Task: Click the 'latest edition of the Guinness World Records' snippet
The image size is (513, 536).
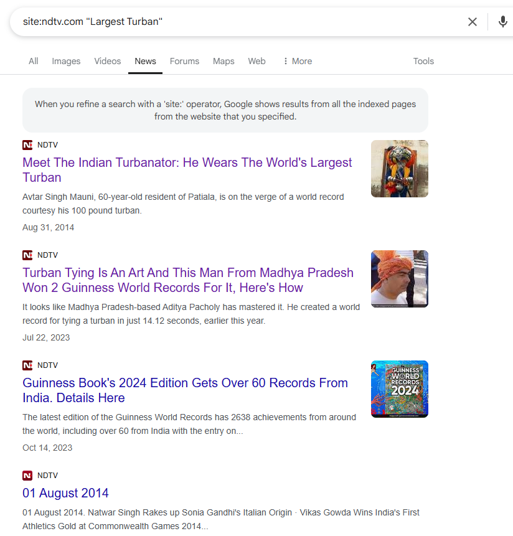Action: click(189, 424)
